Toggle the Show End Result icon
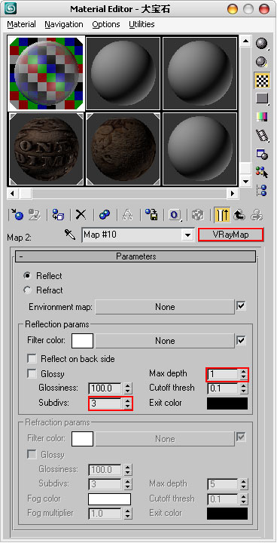 [x=221, y=215]
